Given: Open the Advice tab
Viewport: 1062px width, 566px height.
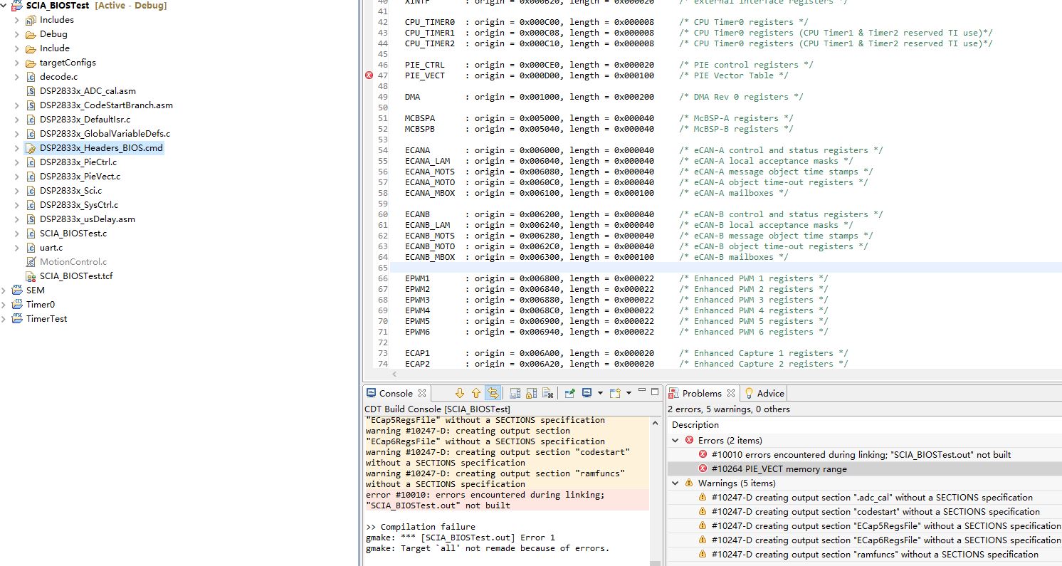Looking at the screenshot, I should [x=764, y=393].
